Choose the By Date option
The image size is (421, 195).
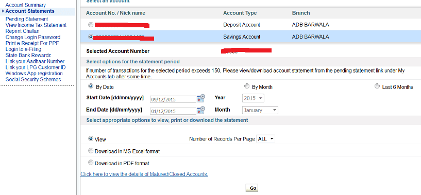tap(91, 86)
